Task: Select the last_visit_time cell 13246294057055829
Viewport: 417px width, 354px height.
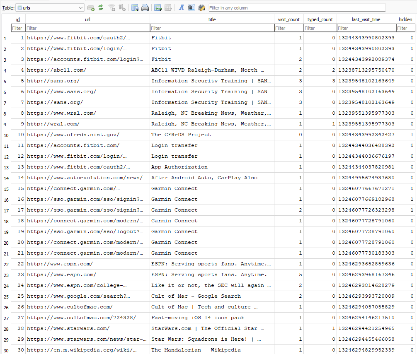Action: [x=366, y=307]
